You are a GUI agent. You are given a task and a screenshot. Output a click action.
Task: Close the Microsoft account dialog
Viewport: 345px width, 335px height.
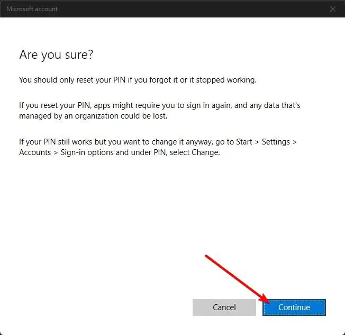[332, 9]
